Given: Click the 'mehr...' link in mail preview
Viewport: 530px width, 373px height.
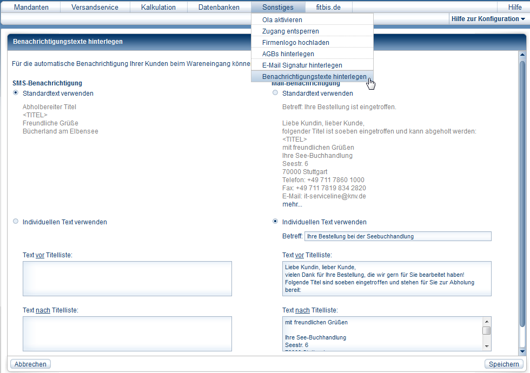Looking at the screenshot, I should click(x=292, y=204).
